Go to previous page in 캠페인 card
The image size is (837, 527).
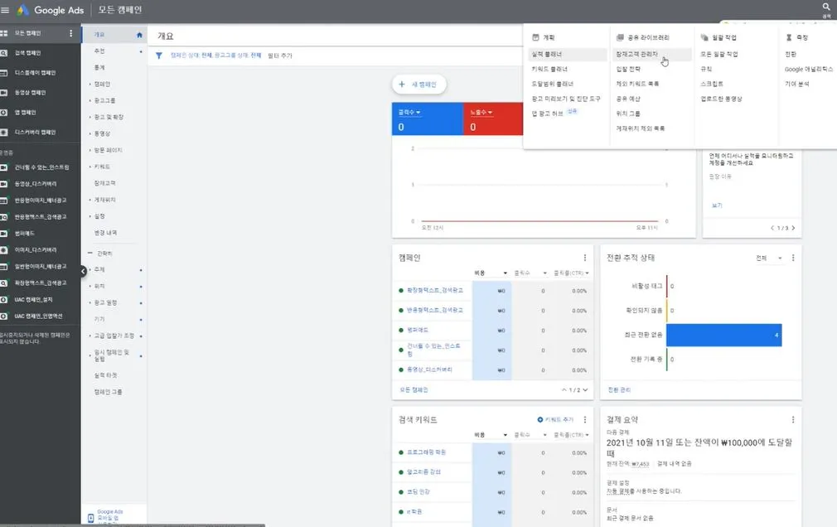coord(564,389)
